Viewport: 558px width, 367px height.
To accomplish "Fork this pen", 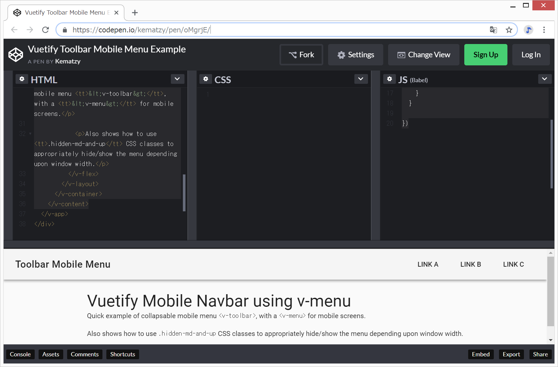I will [301, 55].
